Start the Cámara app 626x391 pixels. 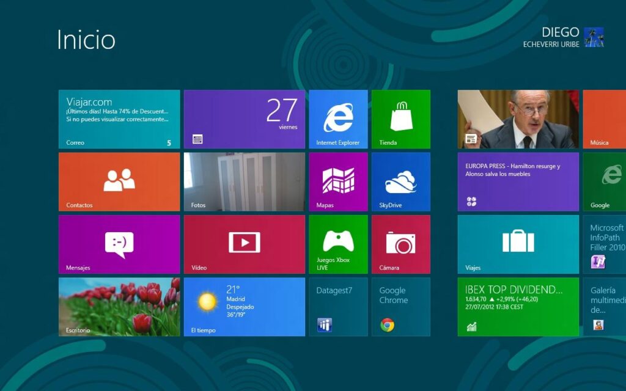[402, 244]
